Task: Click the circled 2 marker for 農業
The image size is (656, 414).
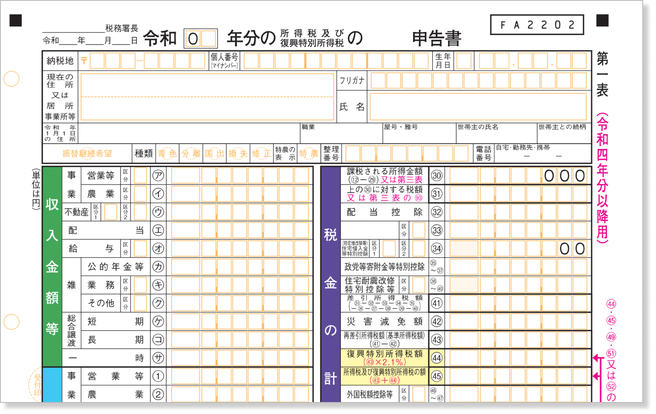Action: coord(158,394)
